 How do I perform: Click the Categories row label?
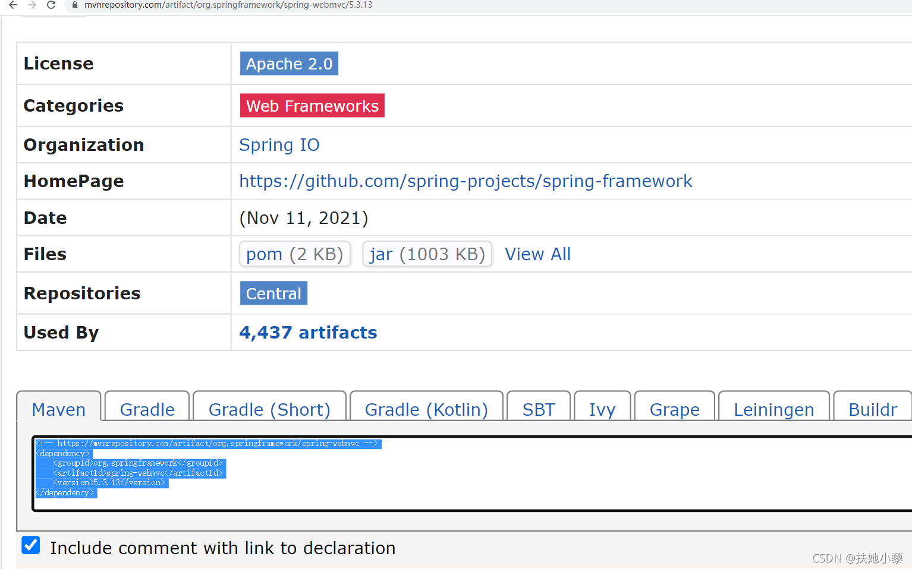[x=74, y=106]
